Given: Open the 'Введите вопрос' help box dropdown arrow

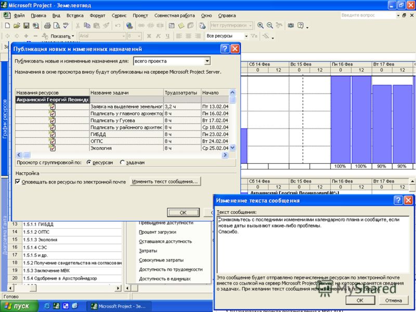Looking at the screenshot, I should click(x=398, y=16).
